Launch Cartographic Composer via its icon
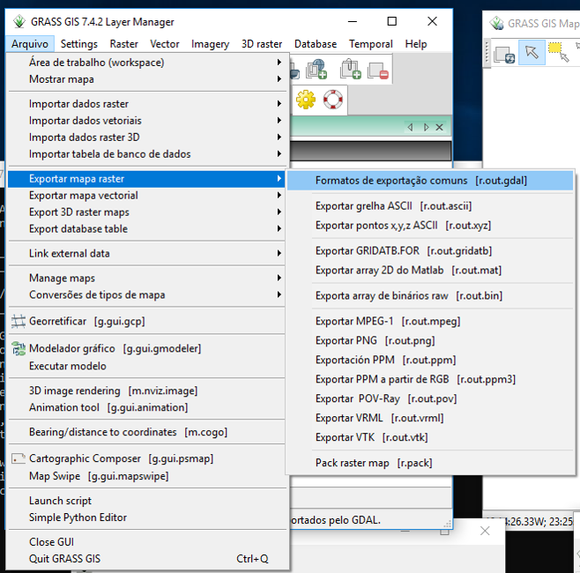 click(18, 458)
